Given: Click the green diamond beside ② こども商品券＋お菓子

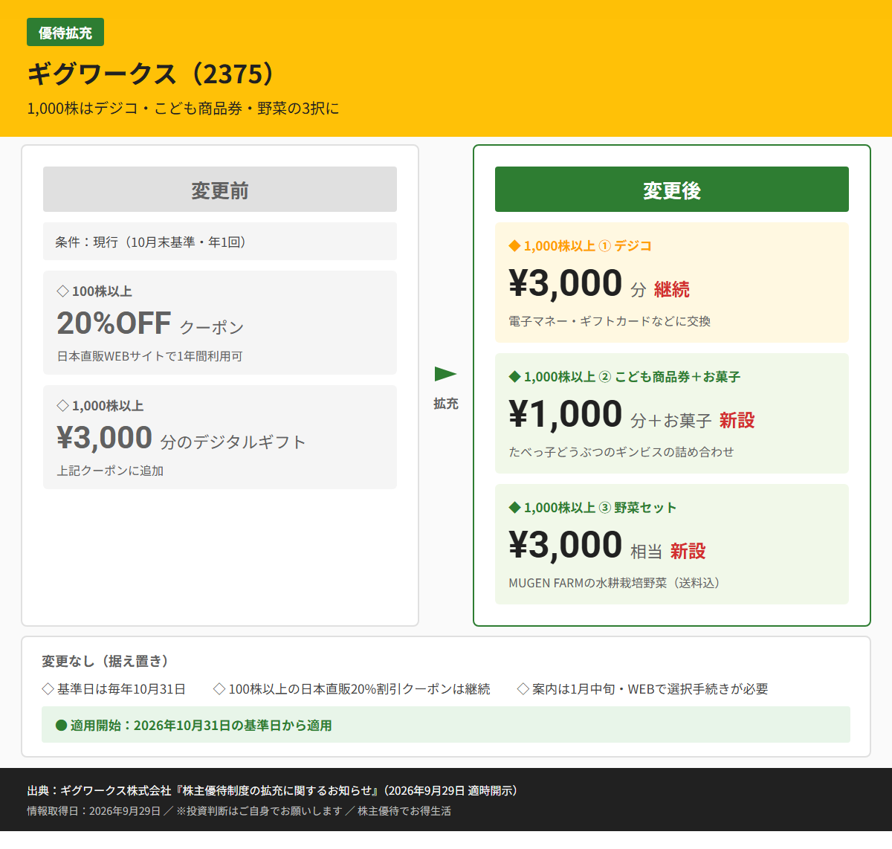Looking at the screenshot, I should click(514, 376).
